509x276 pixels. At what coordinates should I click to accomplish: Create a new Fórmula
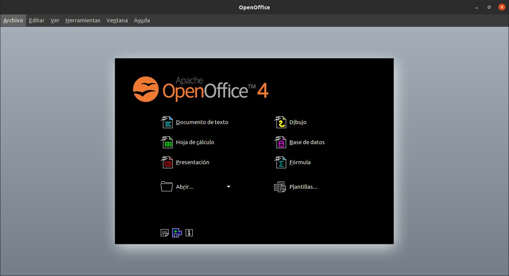(x=300, y=162)
